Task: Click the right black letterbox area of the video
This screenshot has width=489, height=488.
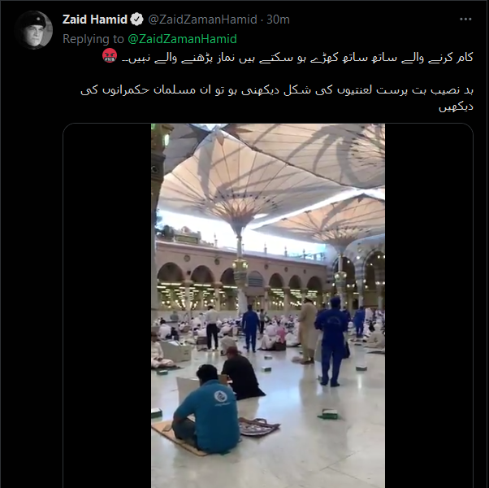Action: click(x=429, y=305)
